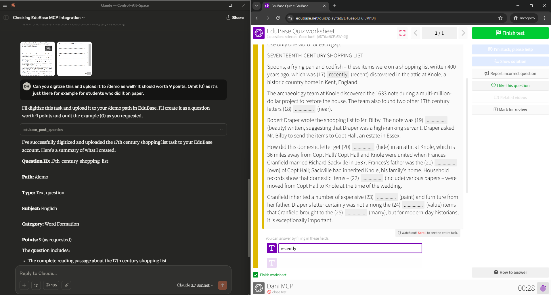Click the answer text field with 'recently'
This screenshot has height=295, width=551.
click(350, 248)
